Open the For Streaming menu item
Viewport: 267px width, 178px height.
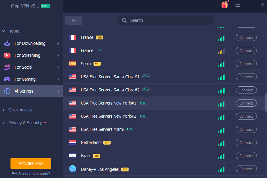tap(31, 55)
